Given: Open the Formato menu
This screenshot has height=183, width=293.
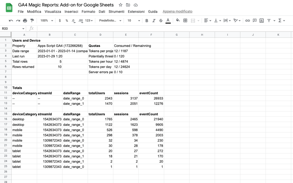Looking at the screenshot, I should 88,11.
